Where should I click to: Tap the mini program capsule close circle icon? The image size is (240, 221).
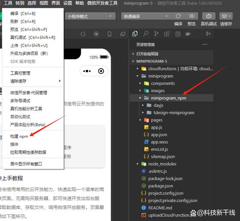click(101, 71)
